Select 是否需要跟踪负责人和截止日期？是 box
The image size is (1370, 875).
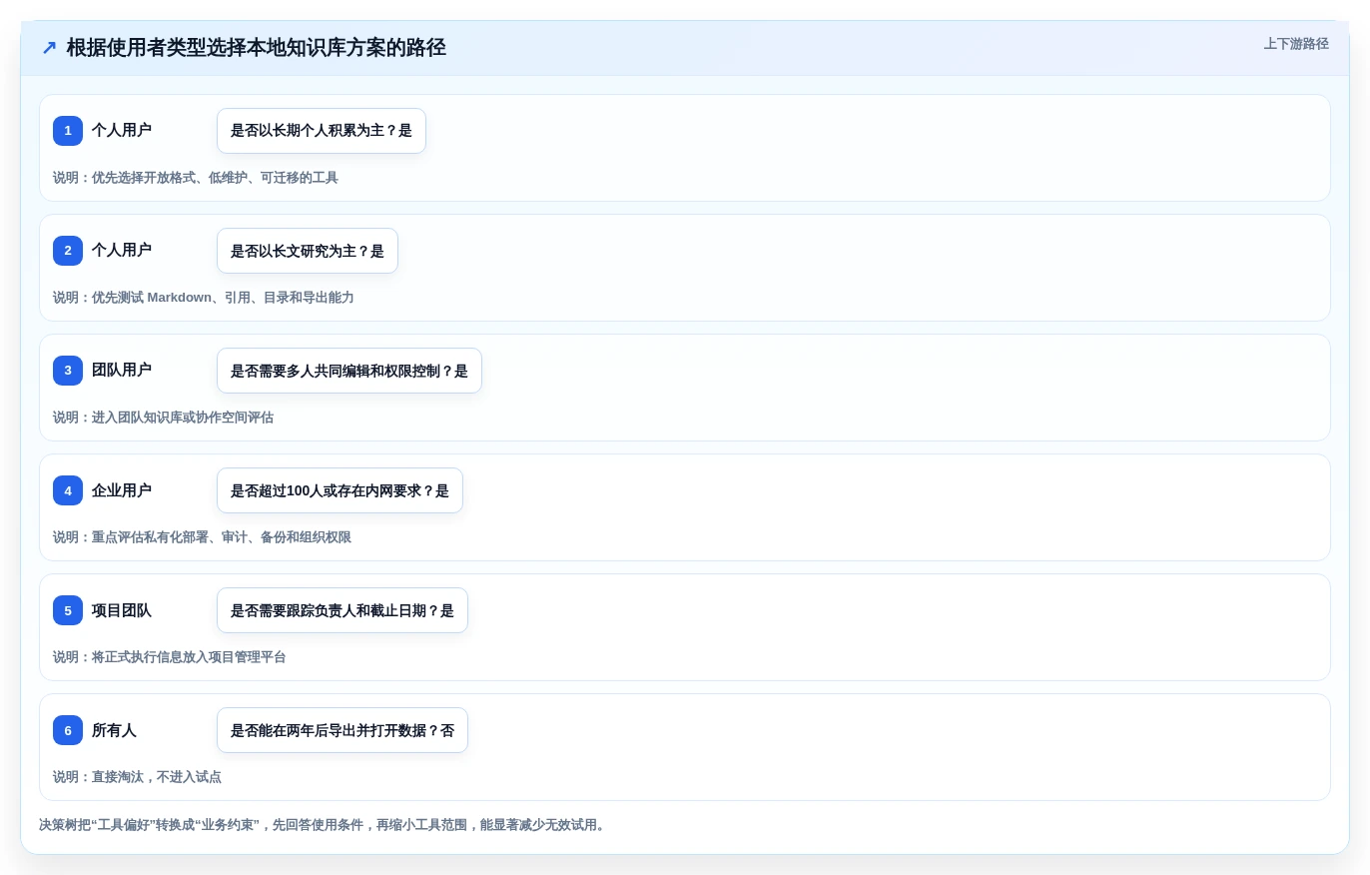point(342,610)
